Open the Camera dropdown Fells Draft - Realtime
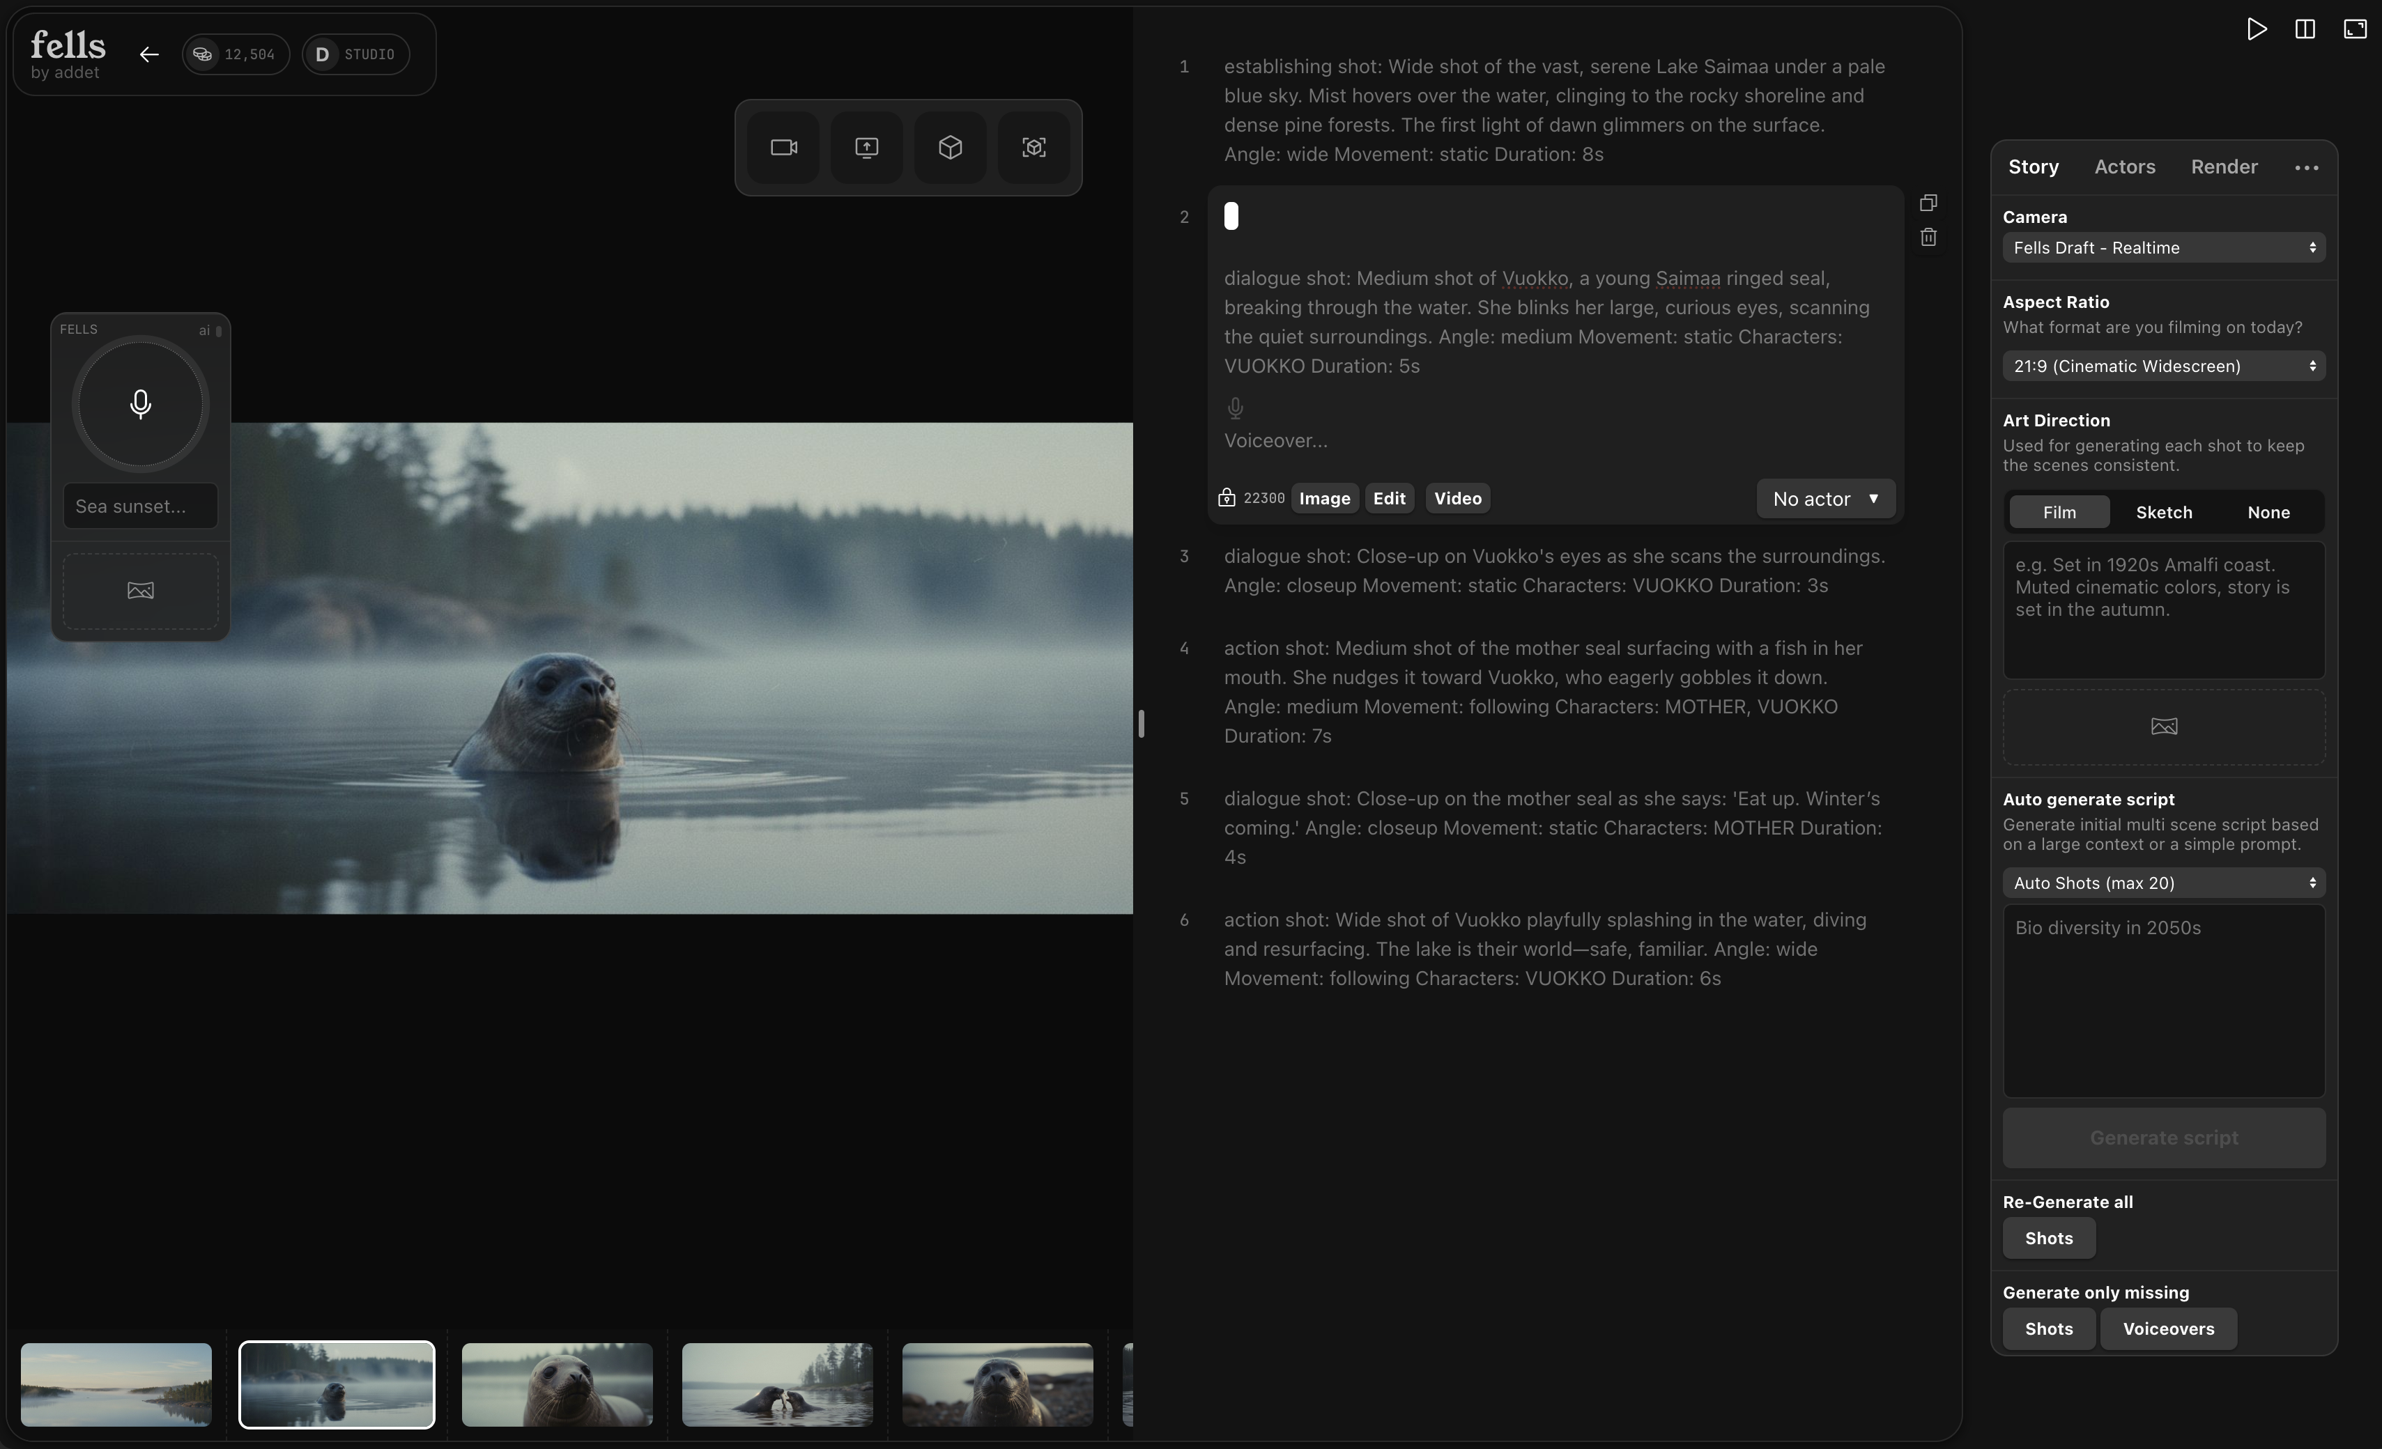 [2163, 247]
